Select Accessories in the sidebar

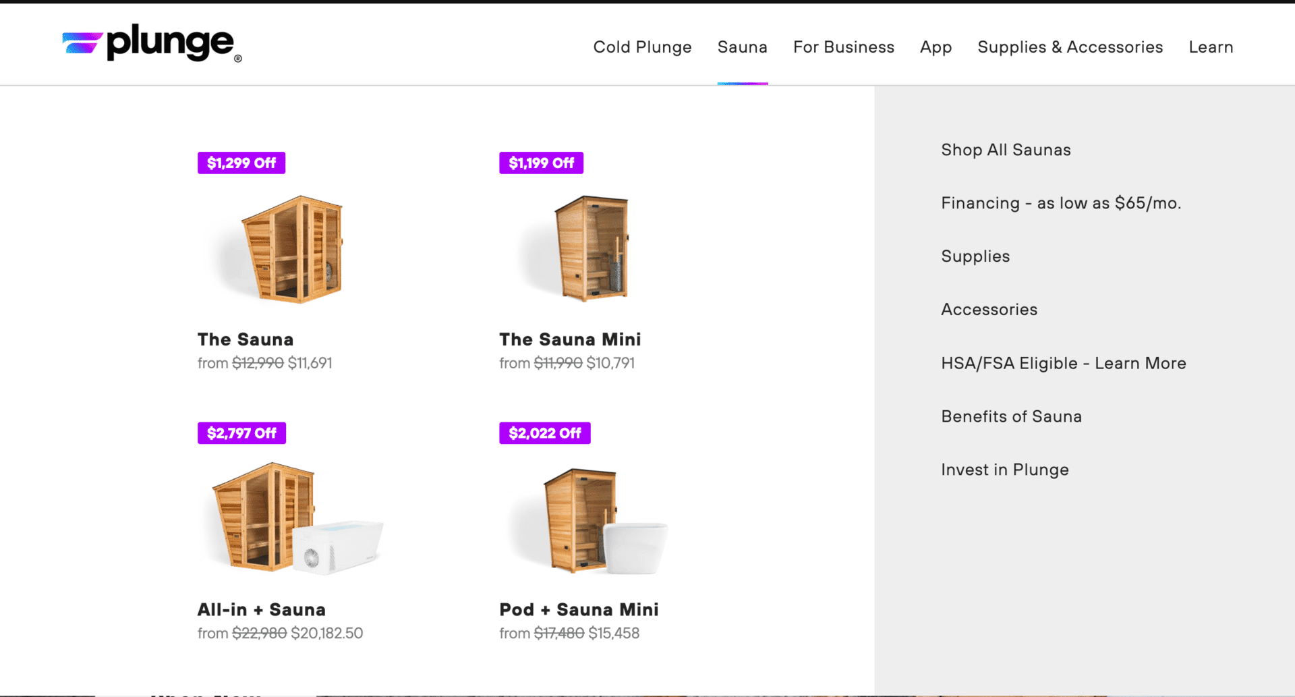[989, 309]
